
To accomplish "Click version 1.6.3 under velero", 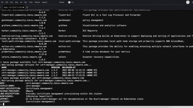I will point(42,60).
